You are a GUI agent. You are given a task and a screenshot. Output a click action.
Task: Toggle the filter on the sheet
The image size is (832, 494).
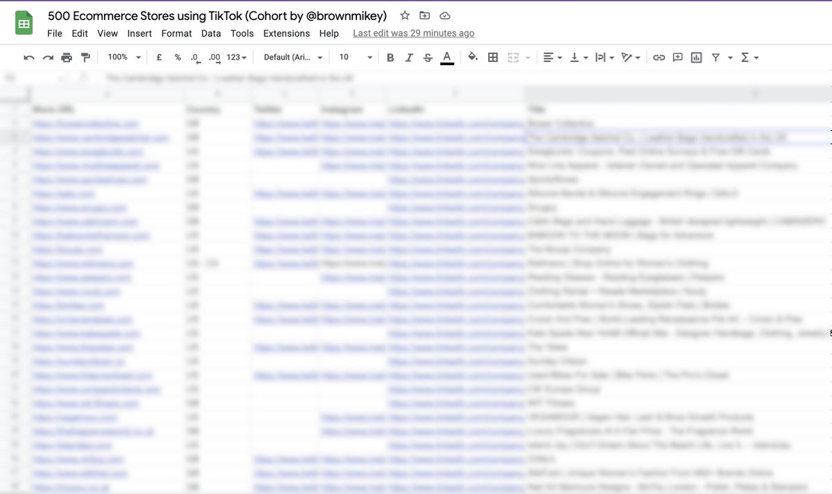(x=716, y=58)
